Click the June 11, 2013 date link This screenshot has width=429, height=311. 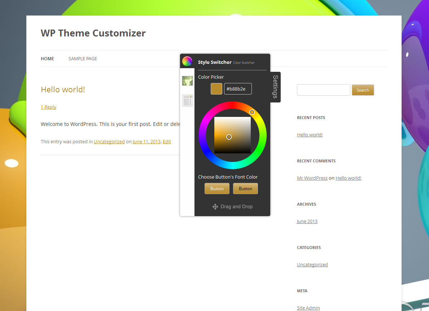(146, 142)
